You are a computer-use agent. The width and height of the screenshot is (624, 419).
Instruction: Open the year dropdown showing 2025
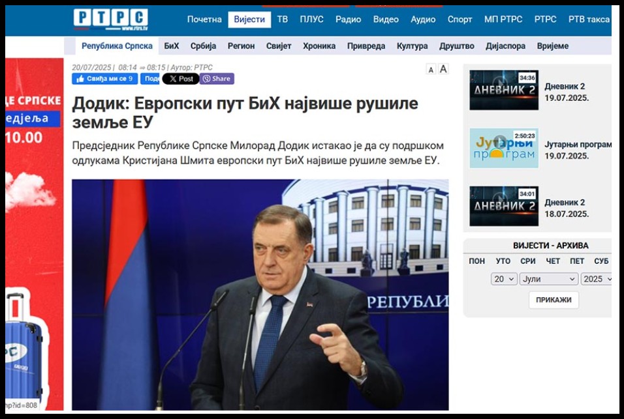pos(596,279)
